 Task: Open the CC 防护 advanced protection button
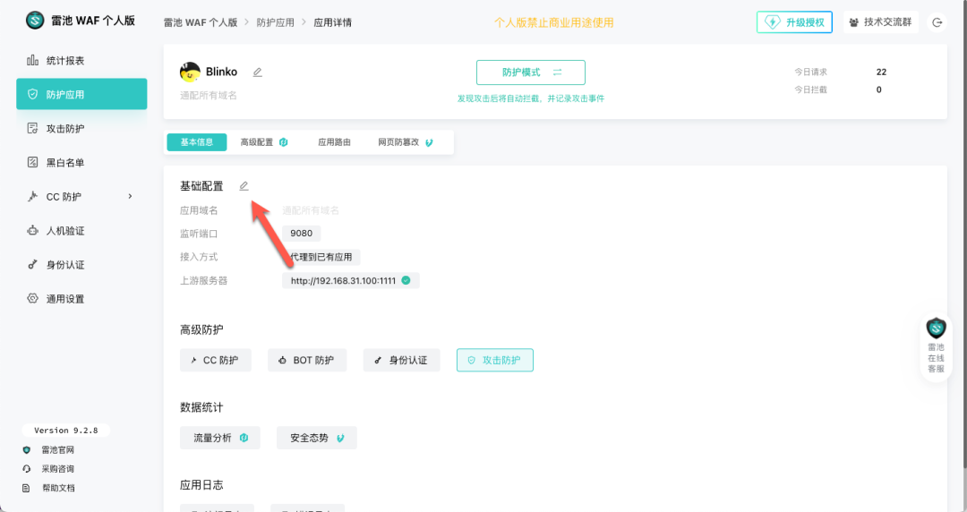[x=215, y=360]
